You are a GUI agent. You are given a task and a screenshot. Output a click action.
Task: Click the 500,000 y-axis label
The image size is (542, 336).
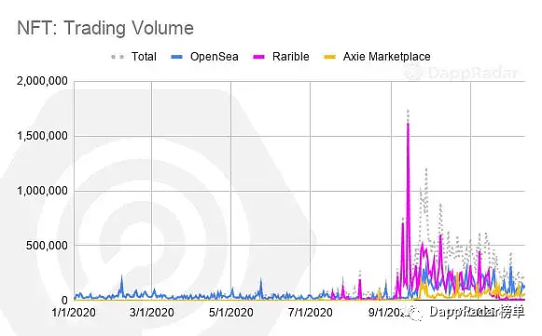pos(47,246)
